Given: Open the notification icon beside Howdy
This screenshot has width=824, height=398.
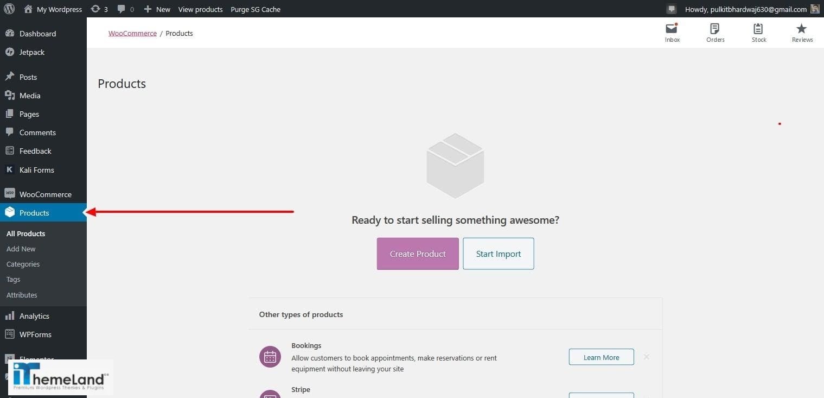Looking at the screenshot, I should tap(672, 9).
